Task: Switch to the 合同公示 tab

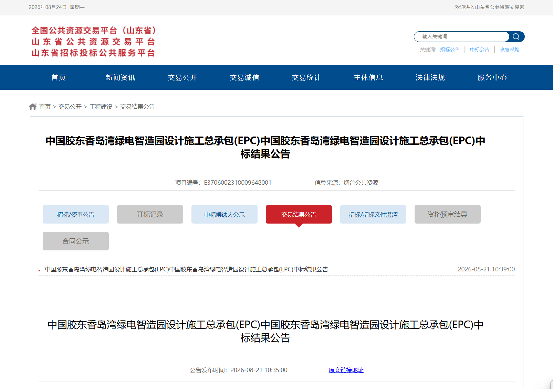Action: 76,241
